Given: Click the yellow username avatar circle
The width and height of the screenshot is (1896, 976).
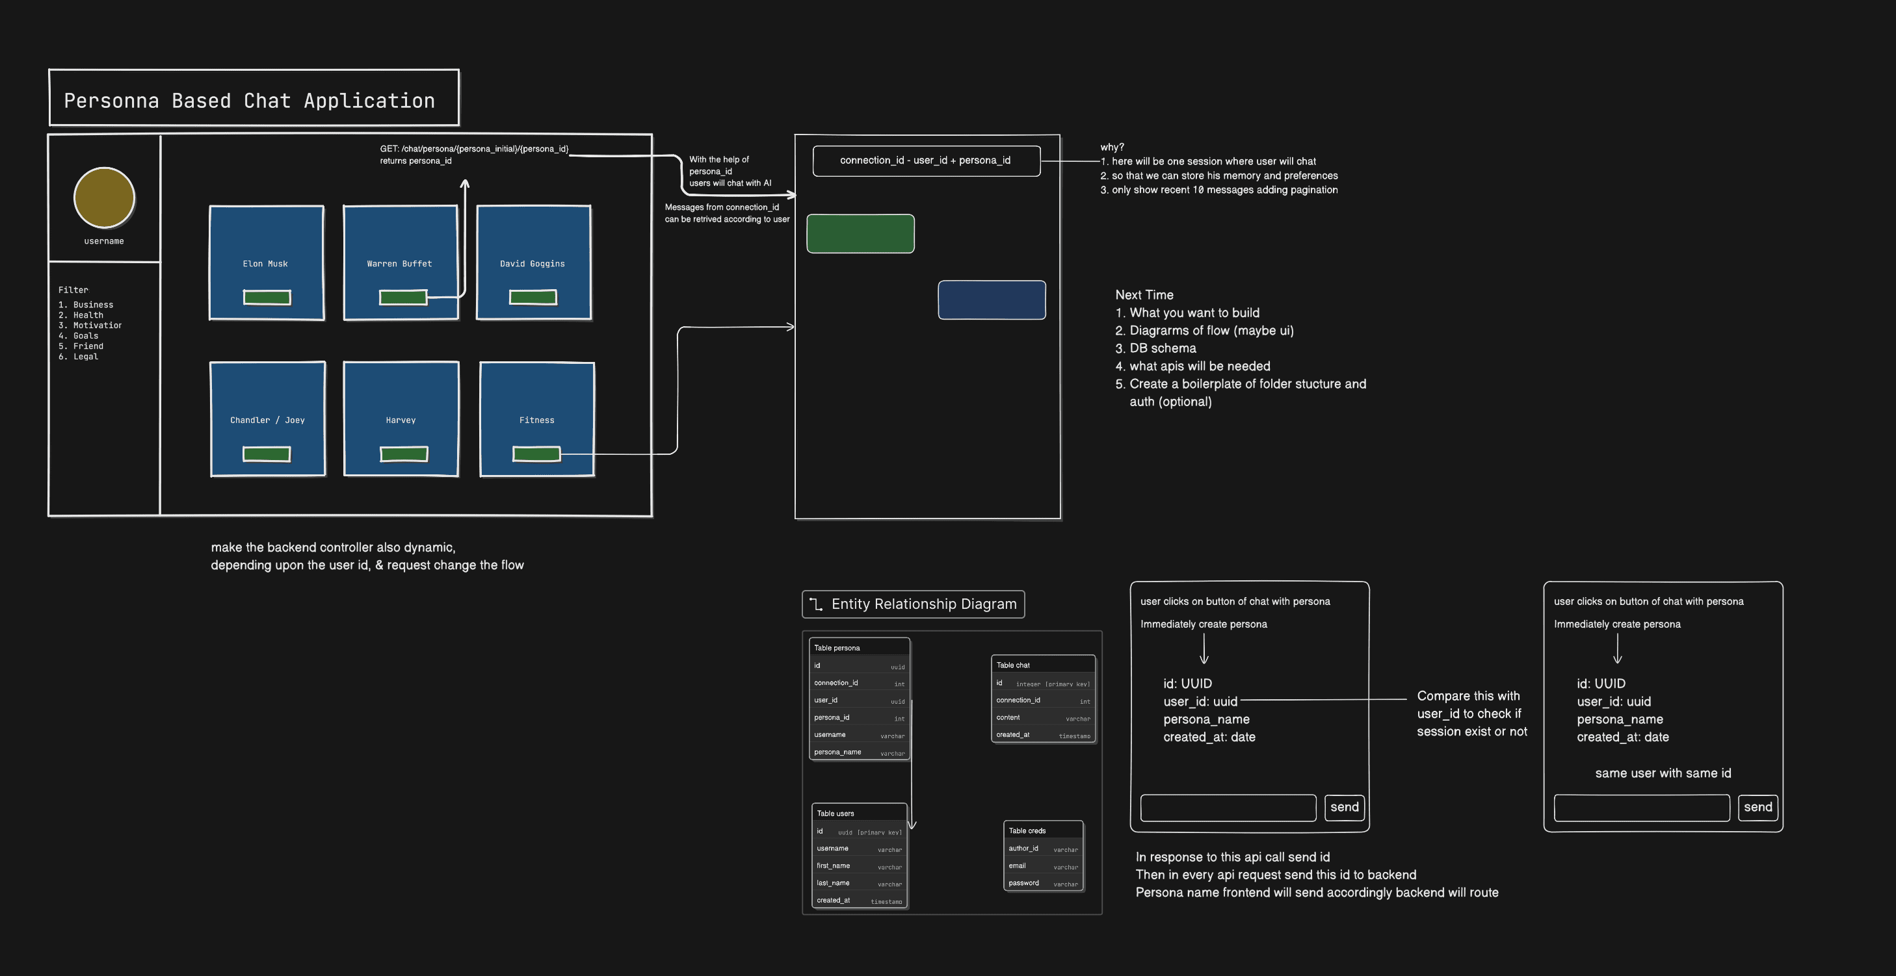Looking at the screenshot, I should [x=104, y=197].
